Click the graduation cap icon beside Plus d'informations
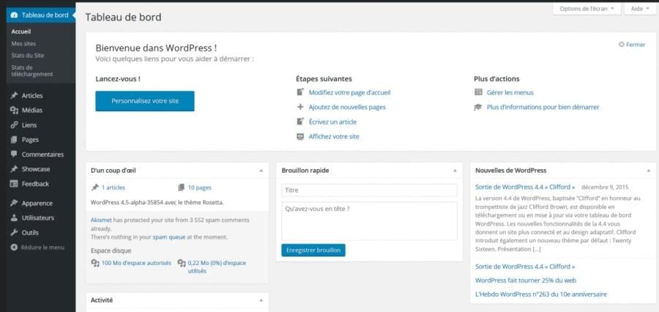 pos(478,107)
